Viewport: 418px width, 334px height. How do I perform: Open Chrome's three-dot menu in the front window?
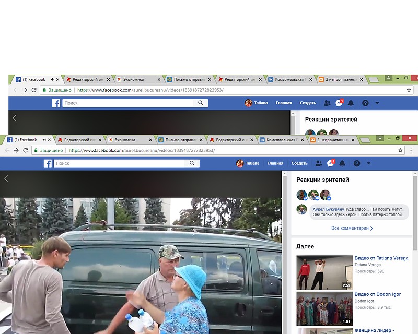411,150
